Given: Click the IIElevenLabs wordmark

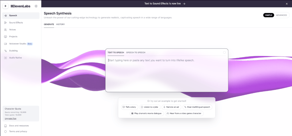Looking at the screenshot, I should (x=21, y=6).
